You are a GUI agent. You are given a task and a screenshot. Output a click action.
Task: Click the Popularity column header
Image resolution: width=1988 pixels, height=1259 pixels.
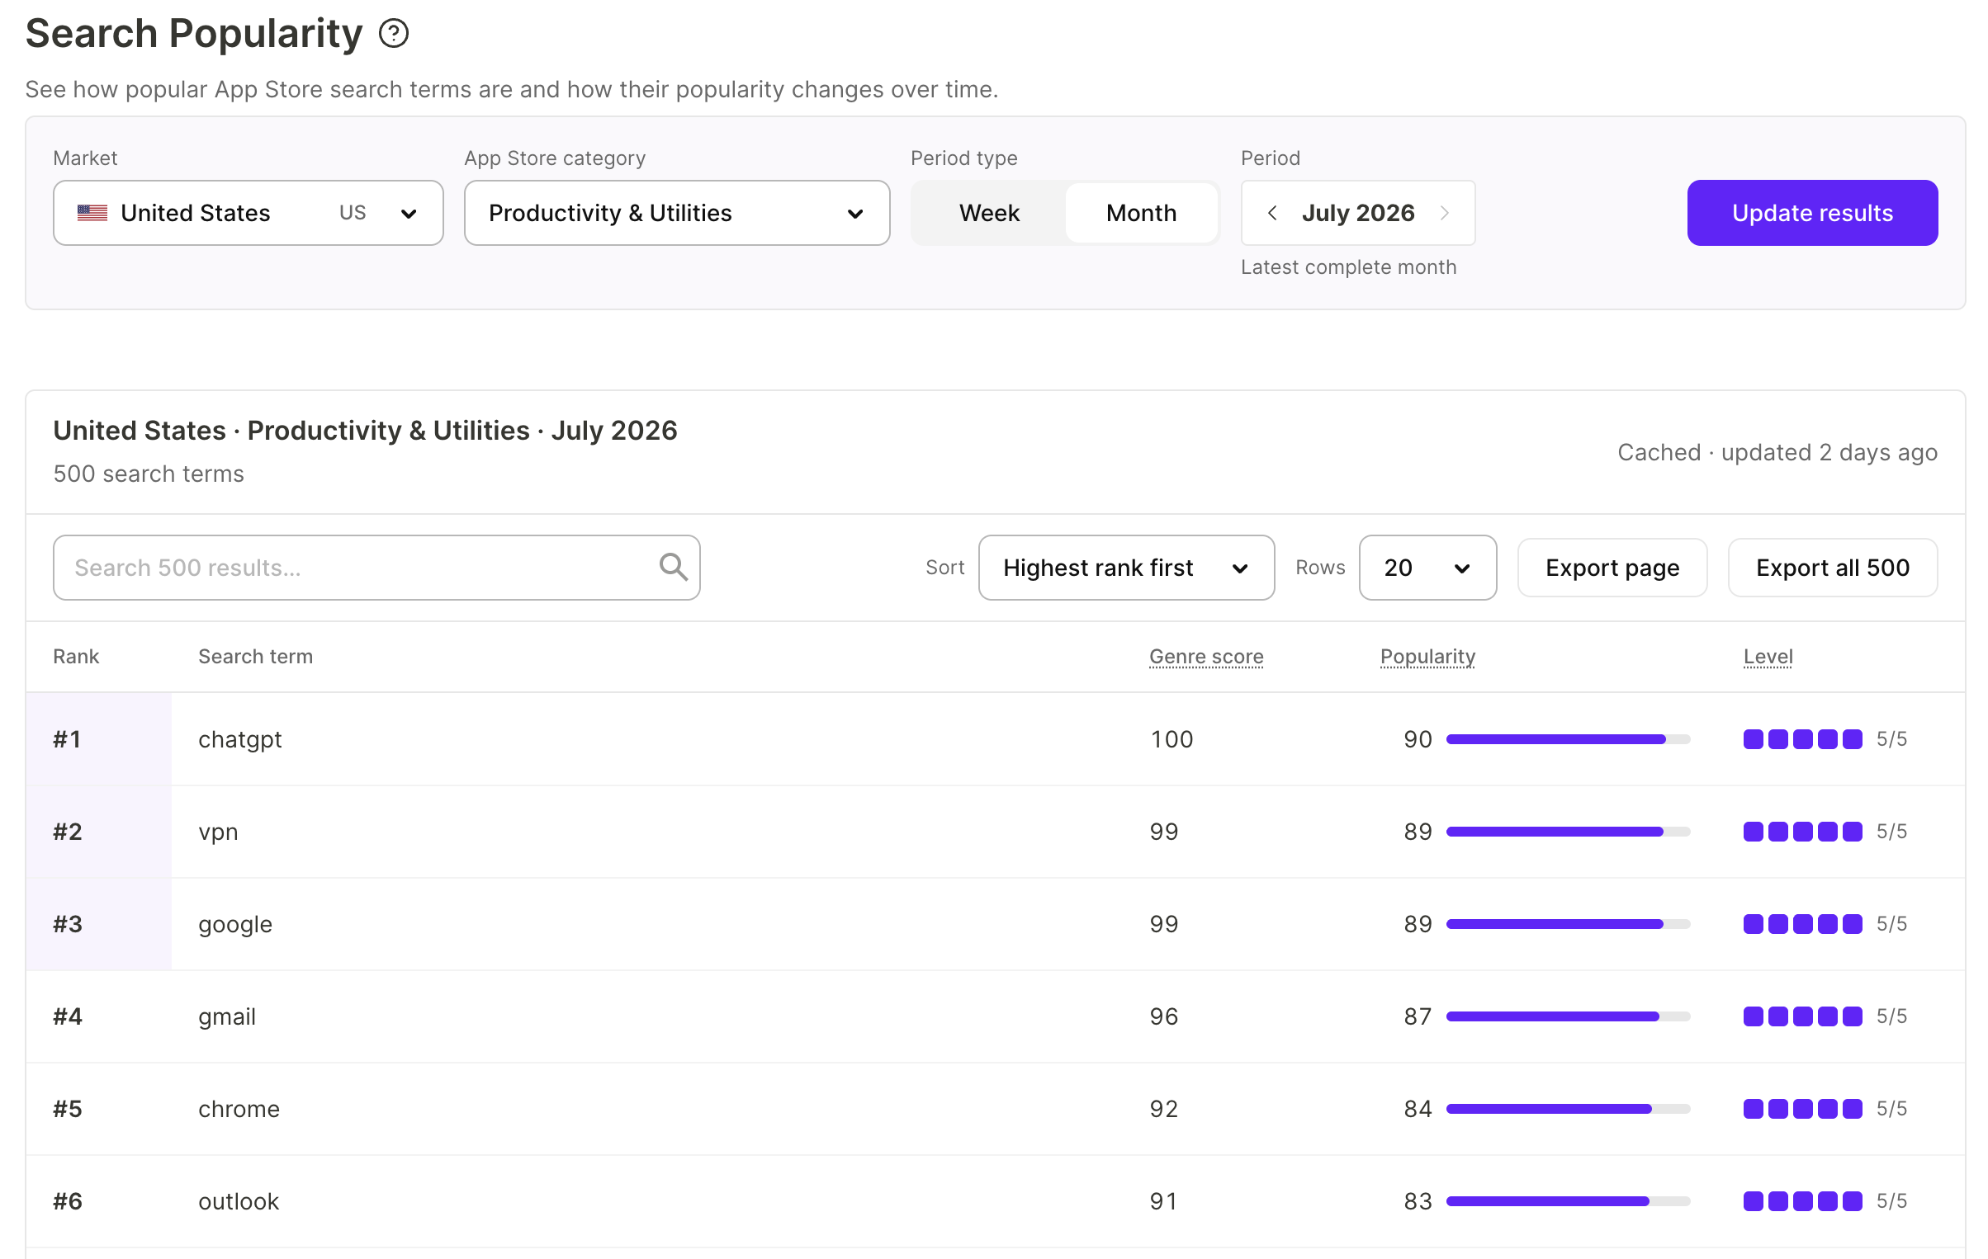coord(1427,657)
